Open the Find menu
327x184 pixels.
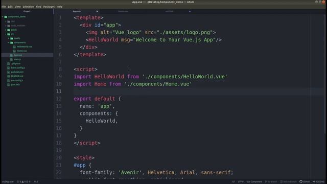tap(39, 7)
